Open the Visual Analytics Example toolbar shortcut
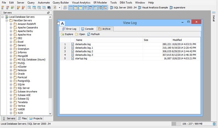 [x=153, y=7]
